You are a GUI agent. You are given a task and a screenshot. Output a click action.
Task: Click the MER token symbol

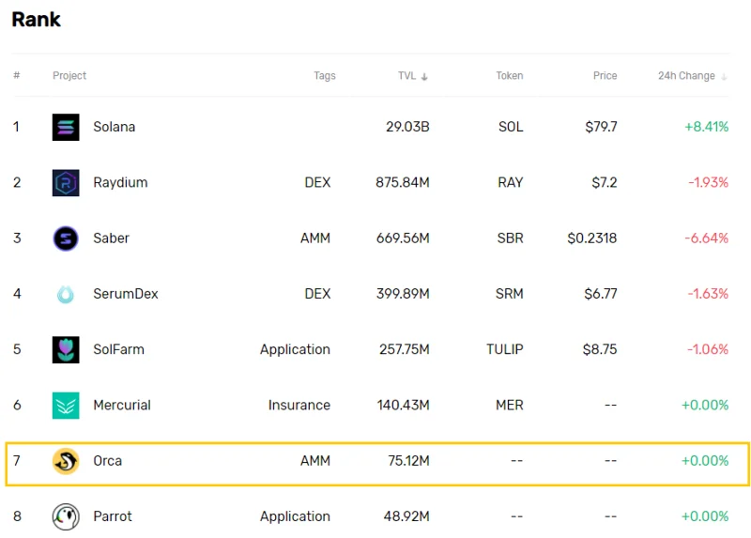tap(510, 406)
